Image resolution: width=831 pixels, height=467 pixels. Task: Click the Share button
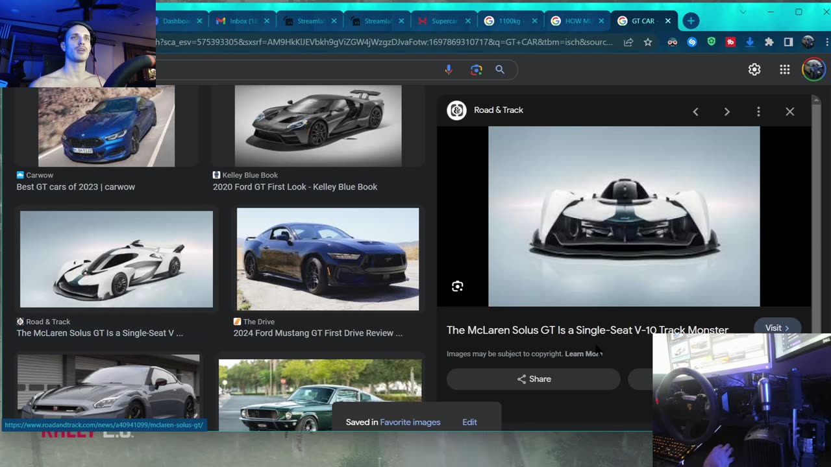pos(534,379)
